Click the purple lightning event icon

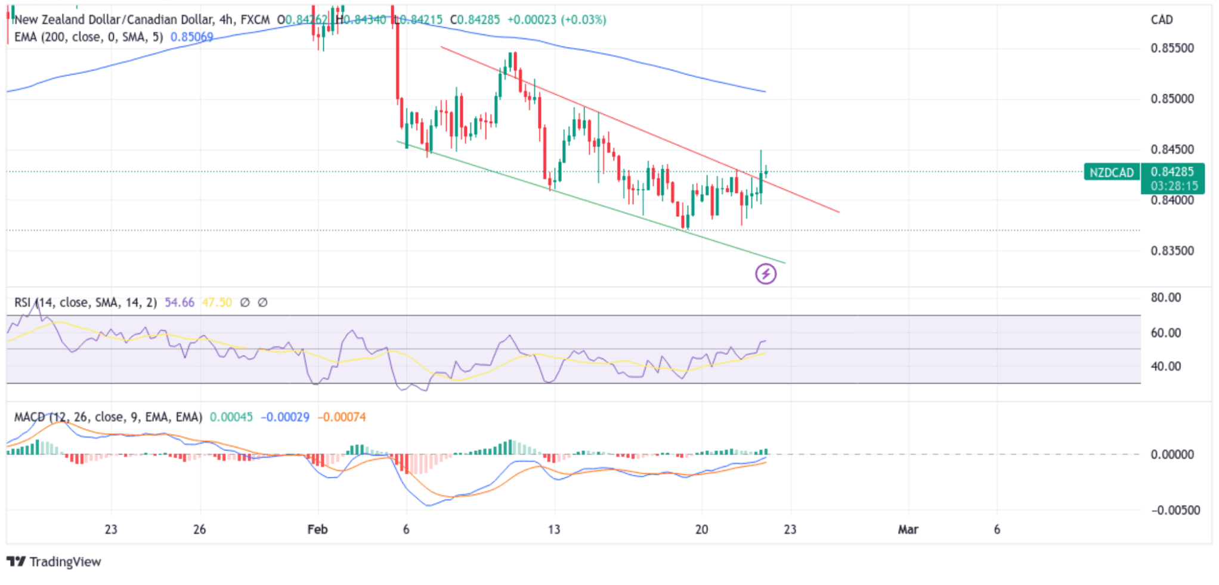[766, 274]
